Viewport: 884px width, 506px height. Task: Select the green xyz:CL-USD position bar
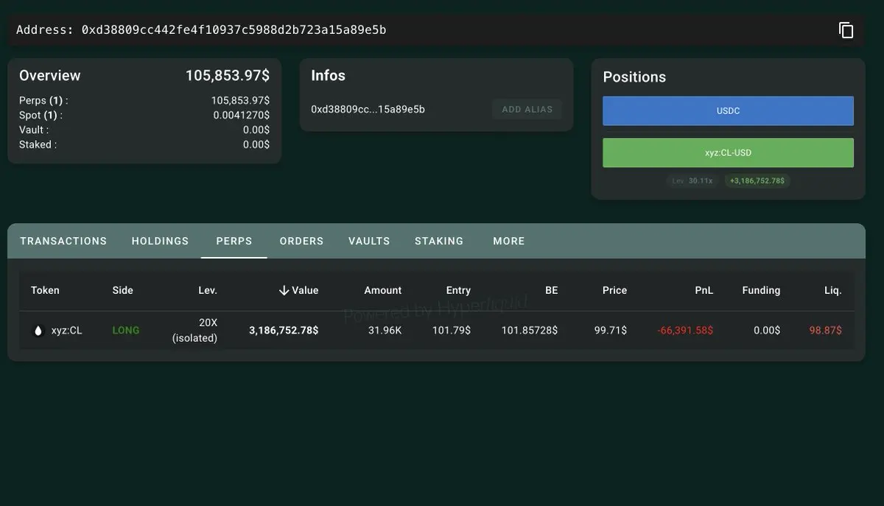point(728,152)
